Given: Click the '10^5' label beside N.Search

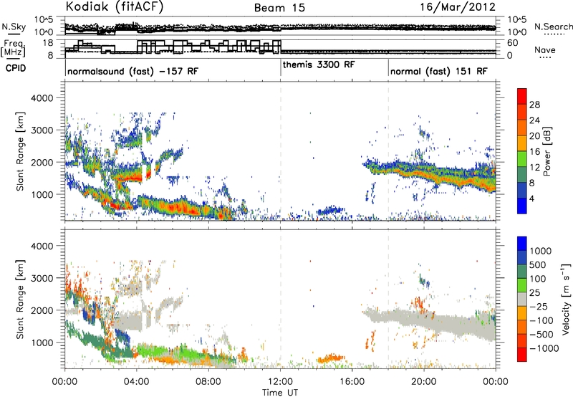Looking at the screenshot, I should coord(517,20).
